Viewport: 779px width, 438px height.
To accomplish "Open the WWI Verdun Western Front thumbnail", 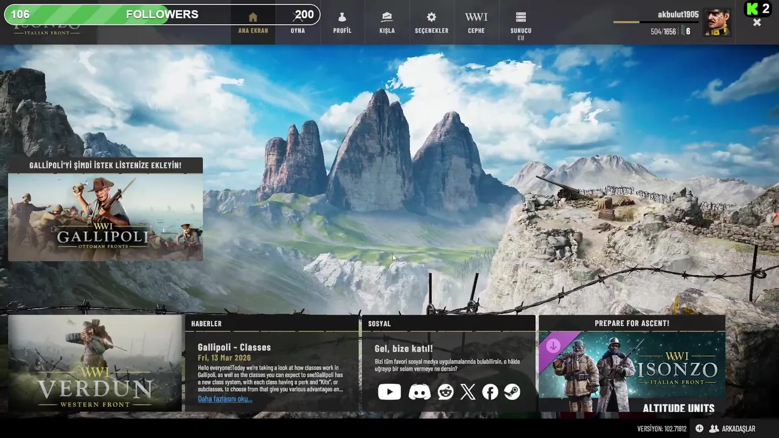I will (x=95, y=363).
